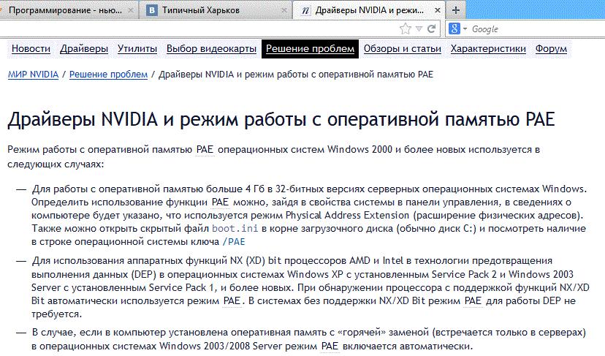
Task: Click the VK favicon on Типичный Харьков tab
Action: [x=152, y=10]
